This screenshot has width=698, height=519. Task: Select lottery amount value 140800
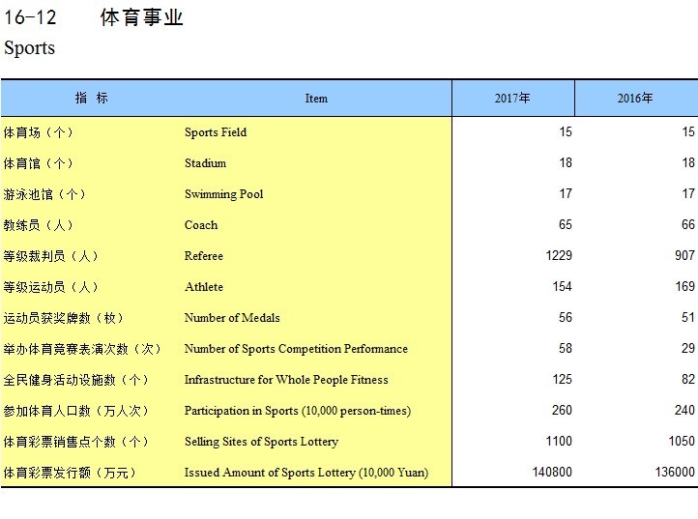(x=552, y=473)
